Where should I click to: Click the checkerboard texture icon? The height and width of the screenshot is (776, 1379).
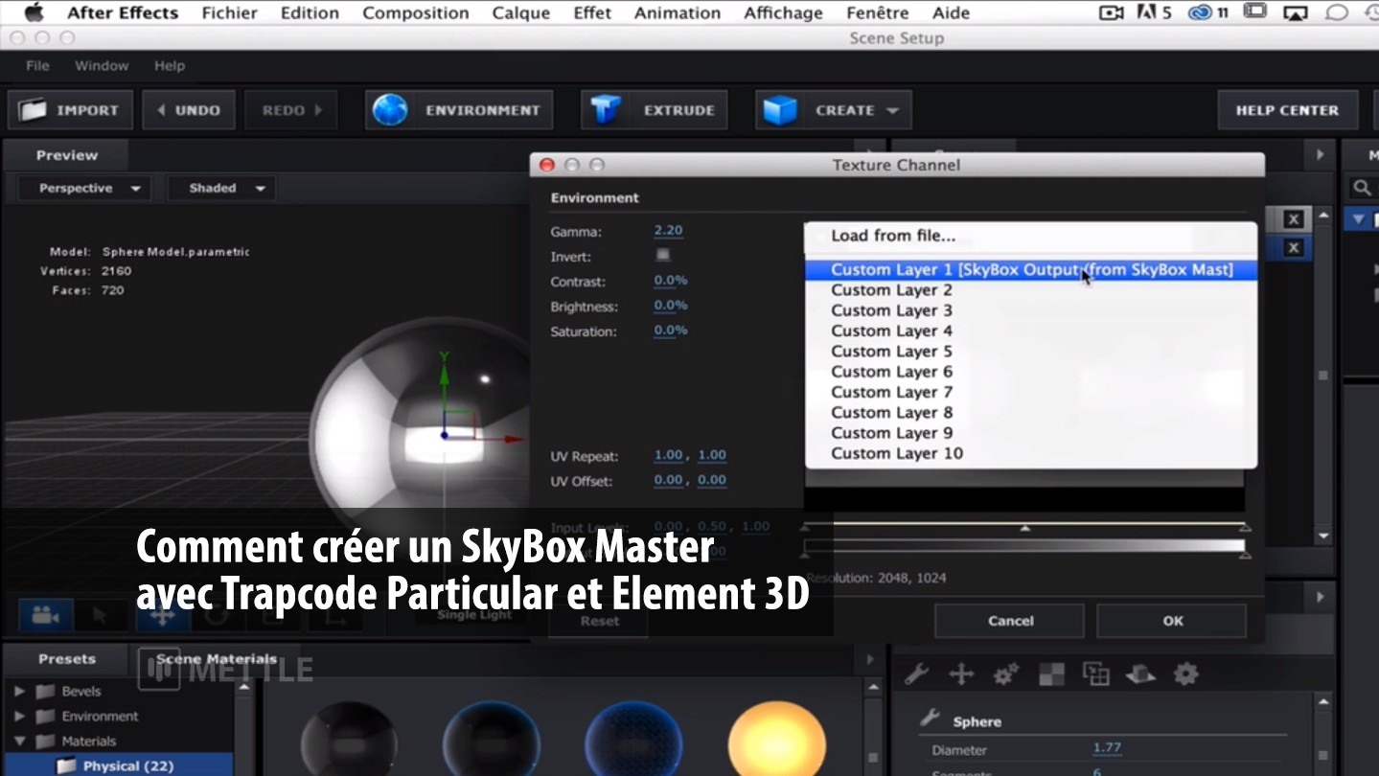pos(1051,674)
